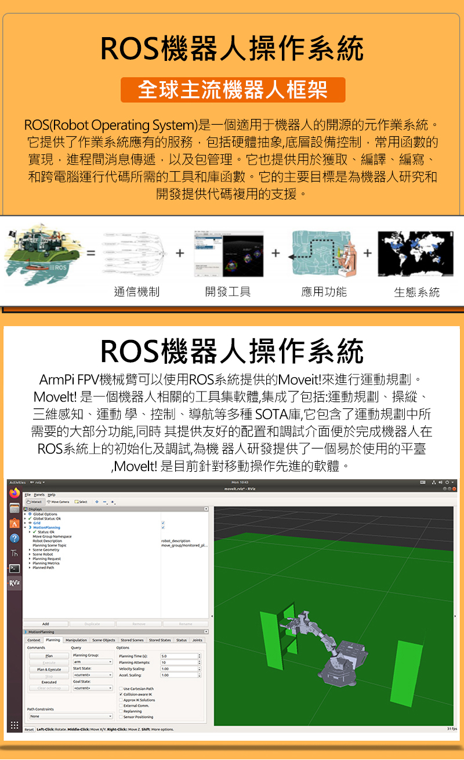Expand the Grid display item
The width and height of the screenshot is (464, 760).
[26, 523]
